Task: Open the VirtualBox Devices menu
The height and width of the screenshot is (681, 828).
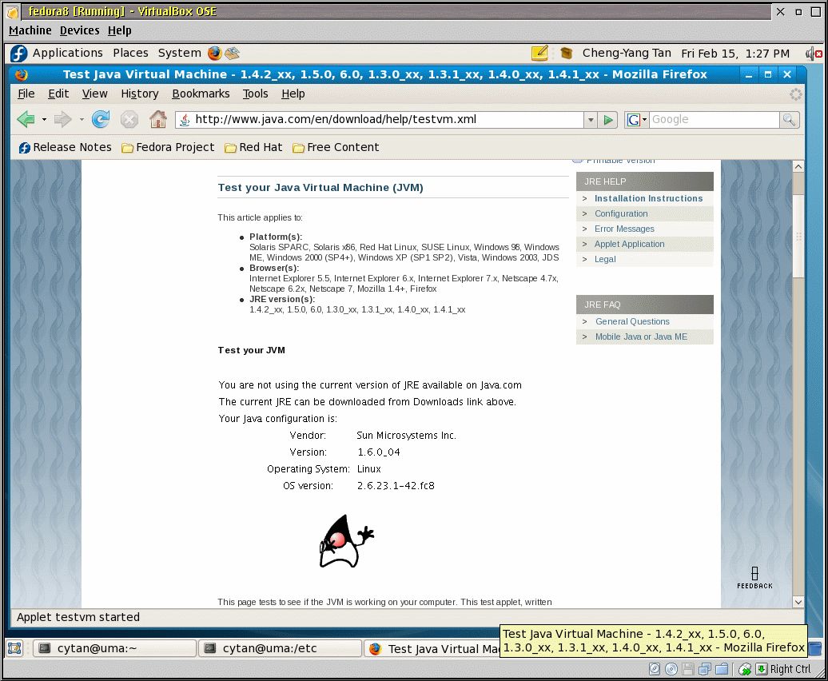Action: 79,30
